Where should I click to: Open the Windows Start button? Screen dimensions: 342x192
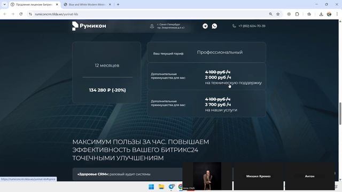point(151,187)
